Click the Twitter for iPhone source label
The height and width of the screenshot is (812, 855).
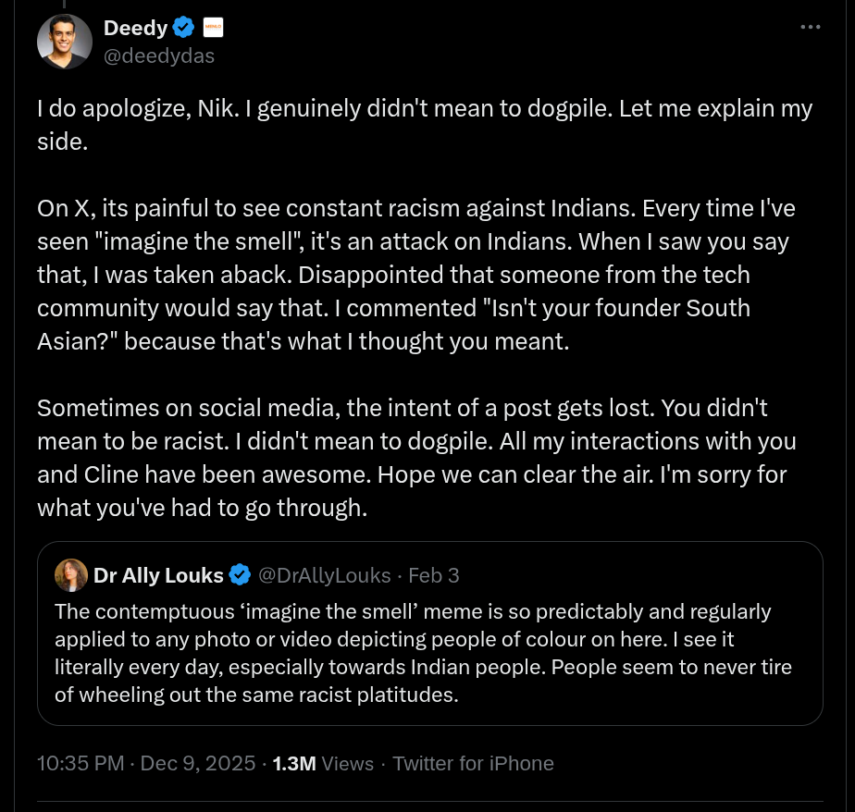pos(474,763)
